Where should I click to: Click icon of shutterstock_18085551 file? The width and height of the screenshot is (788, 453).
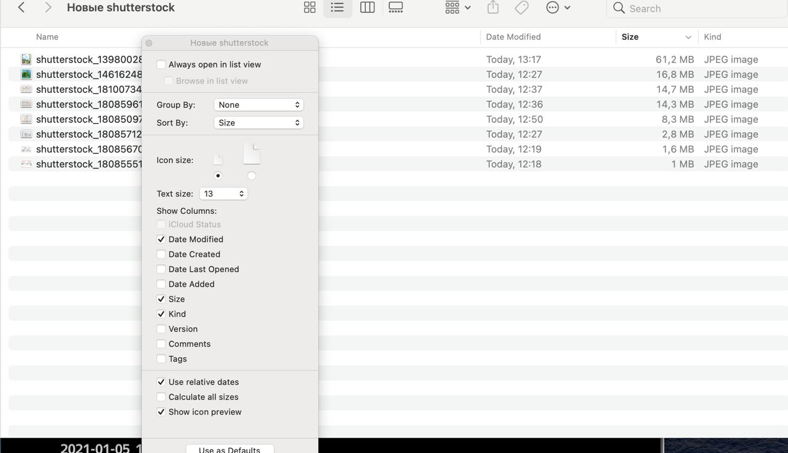click(x=26, y=164)
